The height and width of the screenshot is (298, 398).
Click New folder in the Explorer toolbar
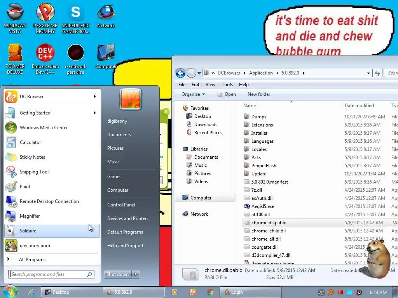[258, 94]
